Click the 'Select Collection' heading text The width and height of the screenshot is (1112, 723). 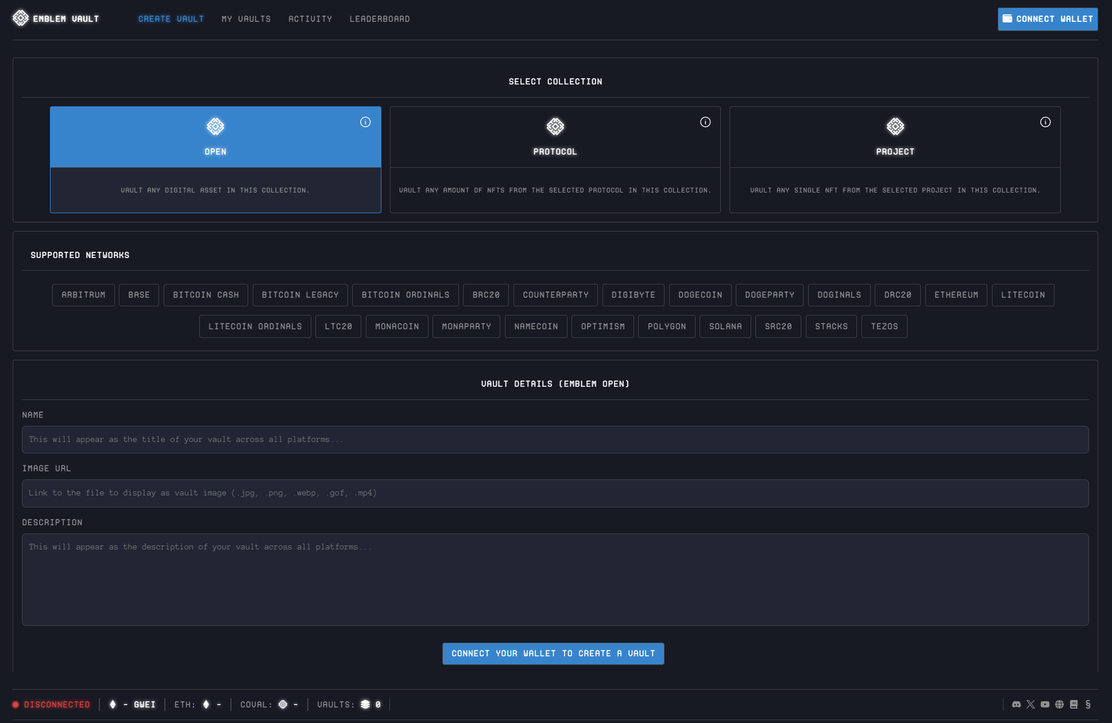click(555, 82)
